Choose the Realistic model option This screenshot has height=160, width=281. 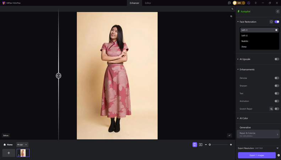(259, 41)
